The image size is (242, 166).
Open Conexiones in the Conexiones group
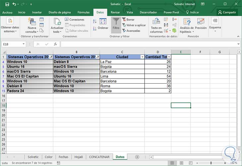75,20
